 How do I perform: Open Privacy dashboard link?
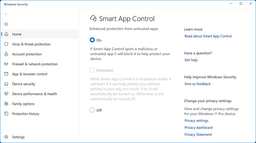[199, 128]
